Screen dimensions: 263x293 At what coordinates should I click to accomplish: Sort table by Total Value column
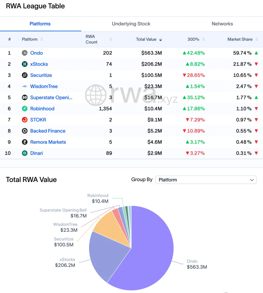click(x=160, y=39)
